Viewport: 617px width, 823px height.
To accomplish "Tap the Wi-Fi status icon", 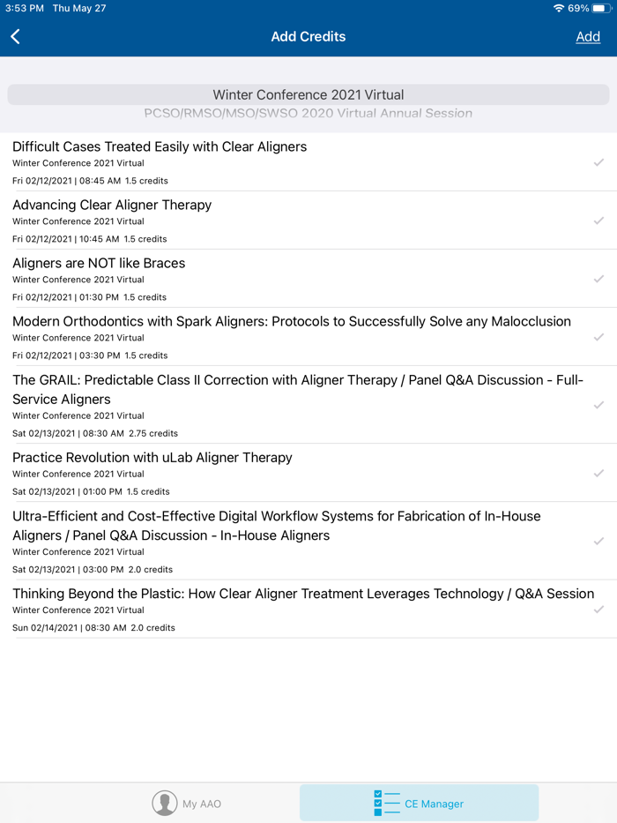I will pyautogui.click(x=558, y=8).
